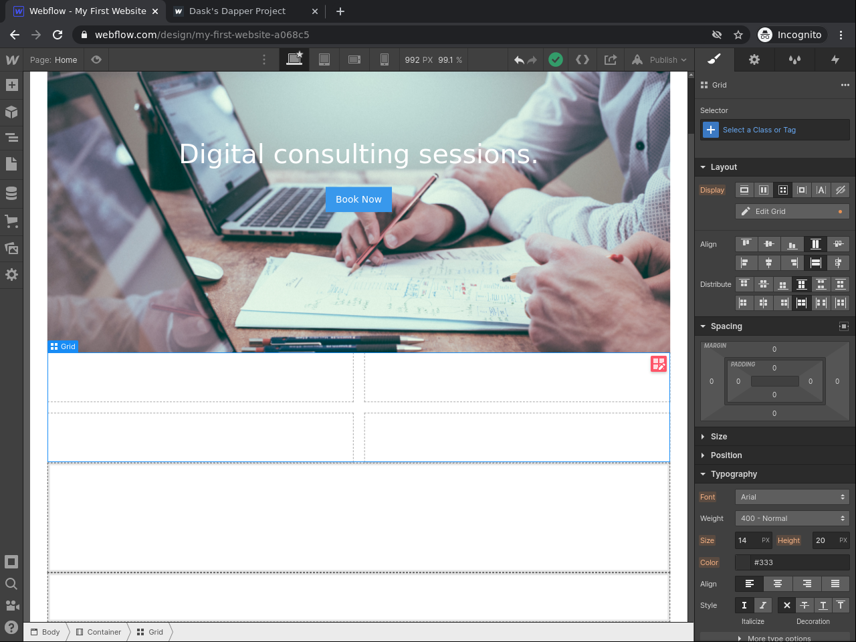Viewport: 856px width, 642px height.
Task: Undo the last change
Action: 519,60
